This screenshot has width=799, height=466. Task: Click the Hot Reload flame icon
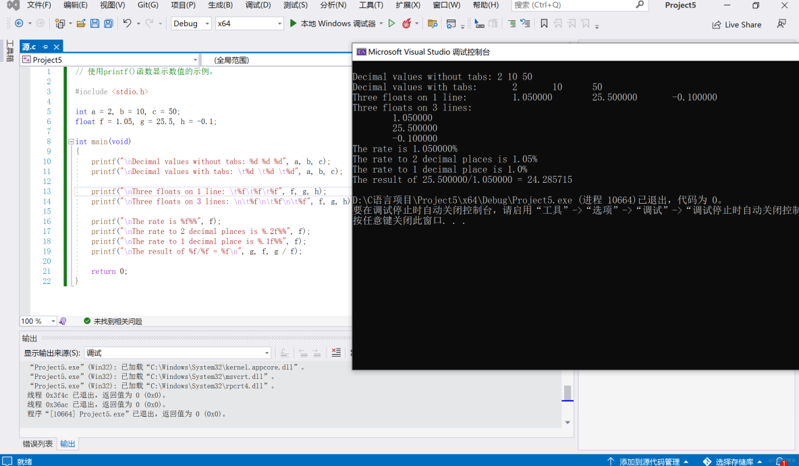click(407, 24)
